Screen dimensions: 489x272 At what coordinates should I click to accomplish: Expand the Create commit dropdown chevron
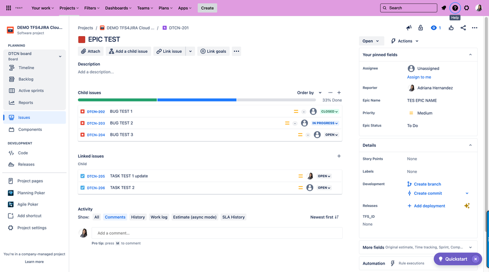coord(467,193)
